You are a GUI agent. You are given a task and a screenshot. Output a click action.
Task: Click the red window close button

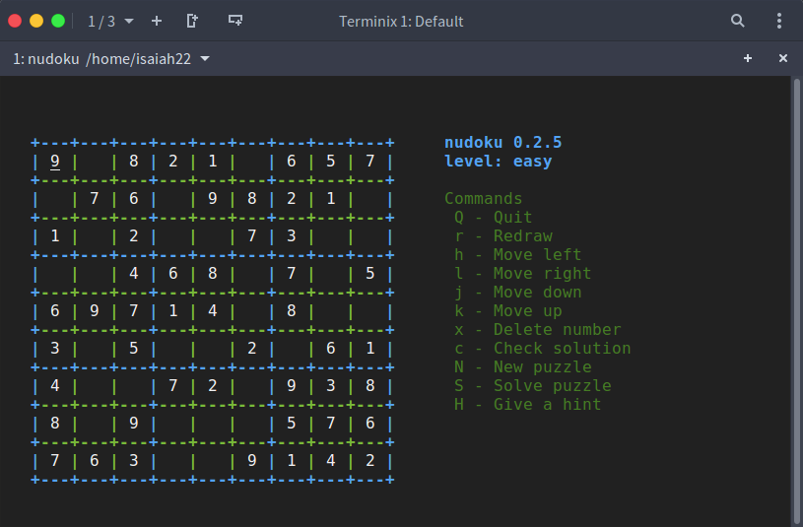(x=15, y=21)
